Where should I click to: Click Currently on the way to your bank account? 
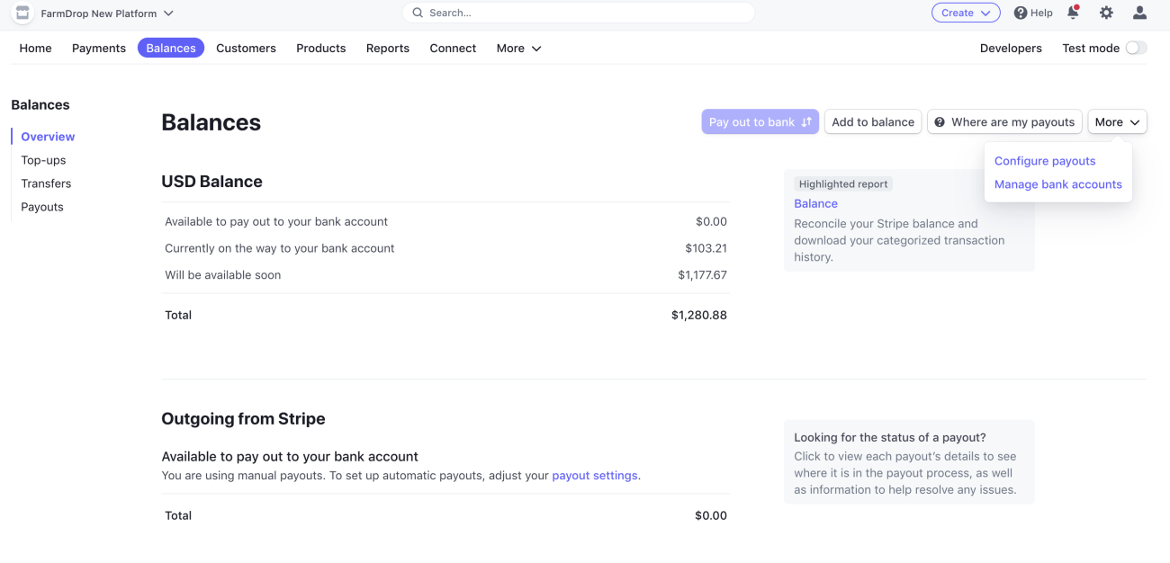point(280,248)
